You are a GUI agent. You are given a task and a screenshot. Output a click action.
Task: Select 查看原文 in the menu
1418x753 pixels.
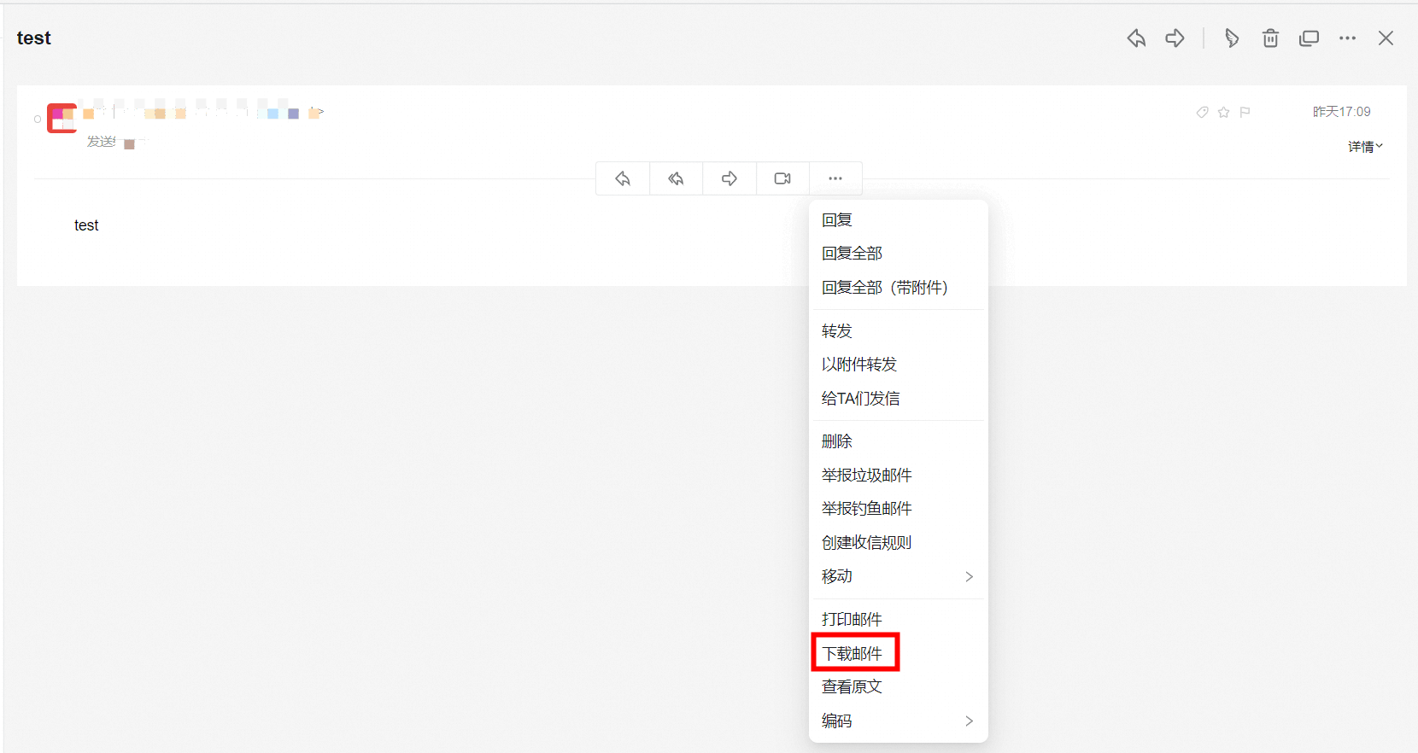click(899, 687)
